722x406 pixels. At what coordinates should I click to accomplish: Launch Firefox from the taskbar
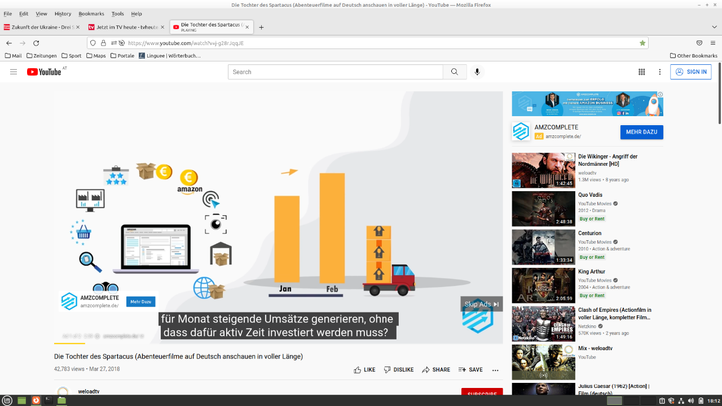(36, 400)
